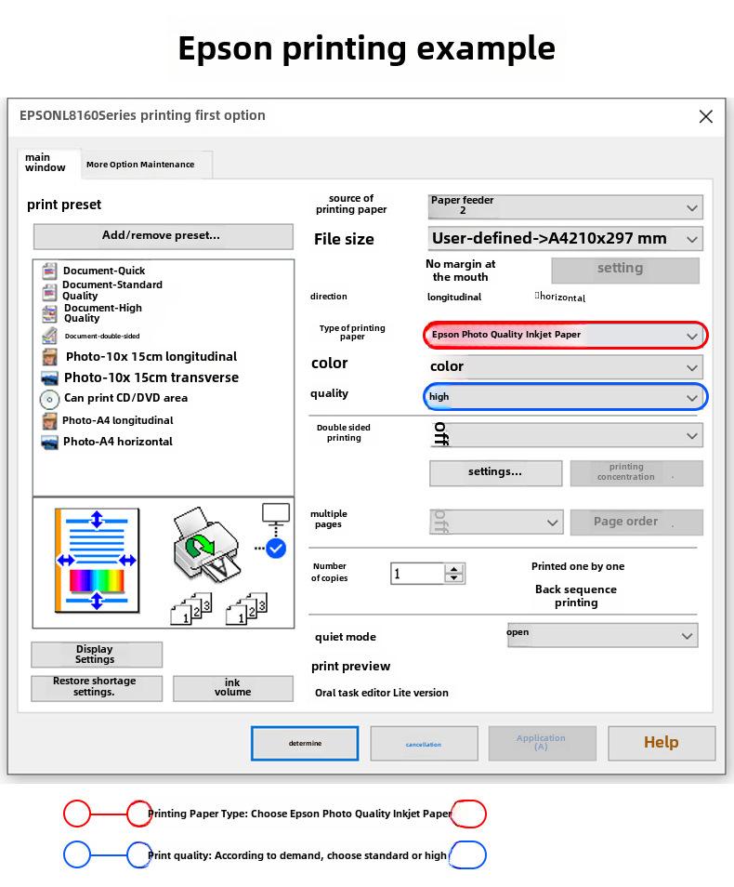Click the left collated pages stack icon

(x=191, y=609)
